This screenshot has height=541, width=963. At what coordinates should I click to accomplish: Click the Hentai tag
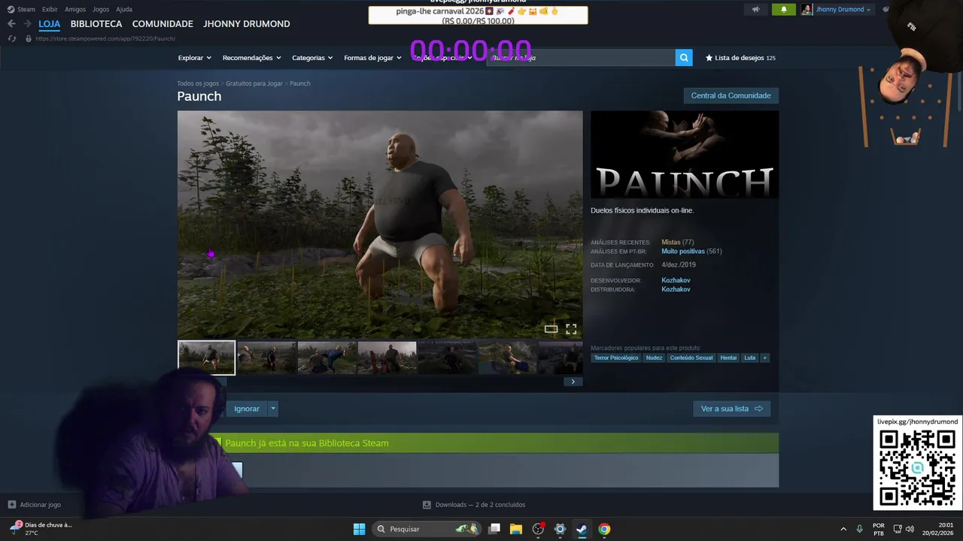pyautogui.click(x=728, y=358)
